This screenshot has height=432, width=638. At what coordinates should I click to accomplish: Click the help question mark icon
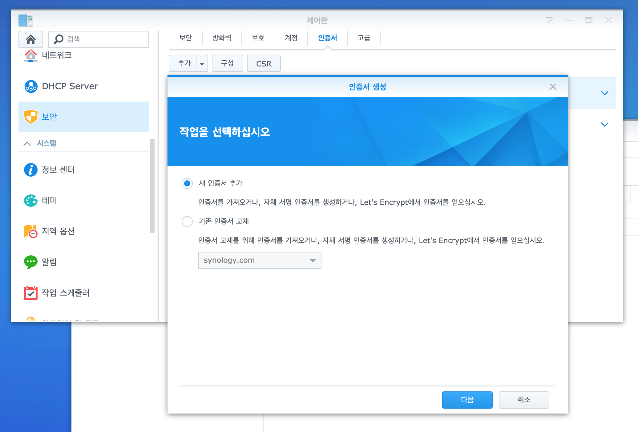pos(550,20)
